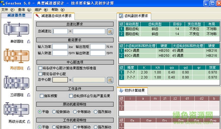221x129 pixels.
Task: Click the 减速器类型 panel header
Action: 16,15
